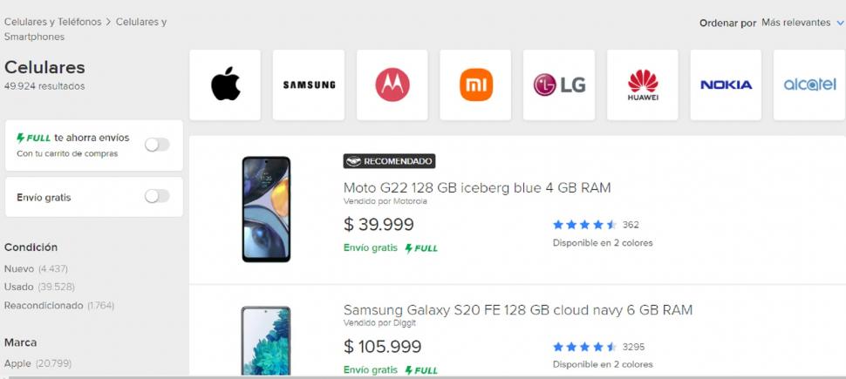Open the Huawei brand logo tile

pos(643,85)
